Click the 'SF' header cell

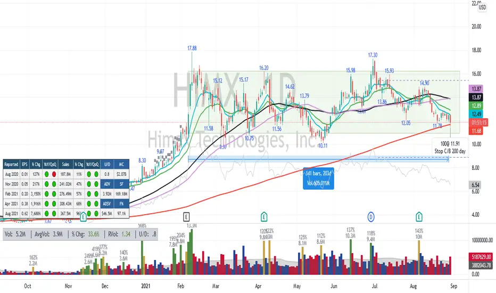121,184
